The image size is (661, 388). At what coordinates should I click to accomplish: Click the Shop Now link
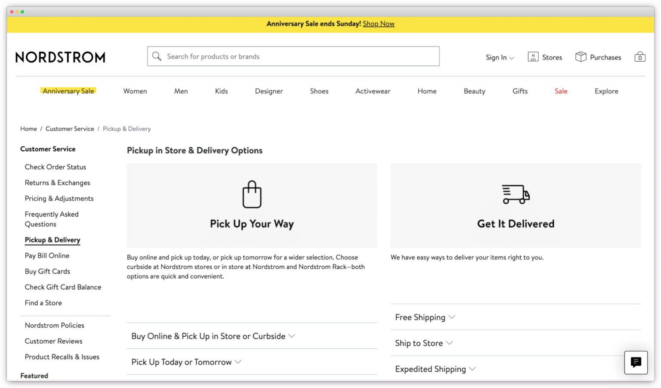(378, 24)
